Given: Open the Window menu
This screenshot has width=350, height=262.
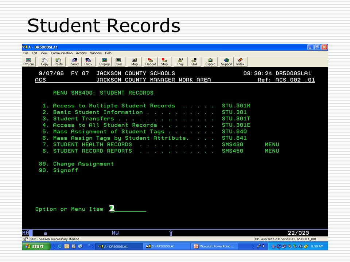Looking at the screenshot, I should pyautogui.click(x=96, y=53).
